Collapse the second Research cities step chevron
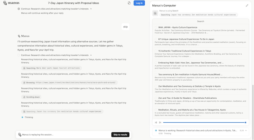 [x=91, y=55]
